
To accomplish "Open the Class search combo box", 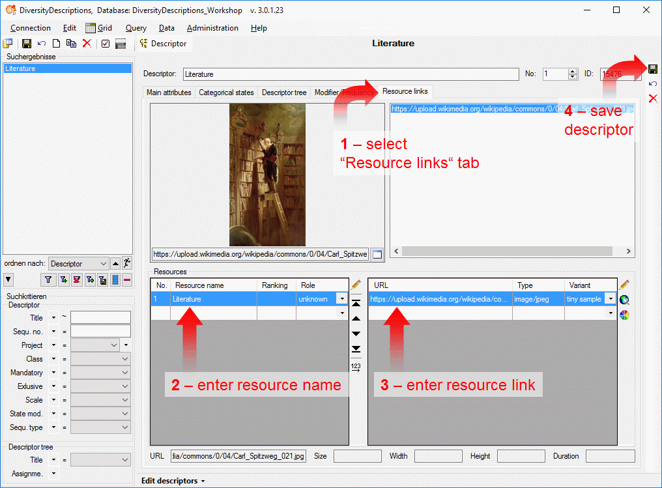I will point(100,359).
